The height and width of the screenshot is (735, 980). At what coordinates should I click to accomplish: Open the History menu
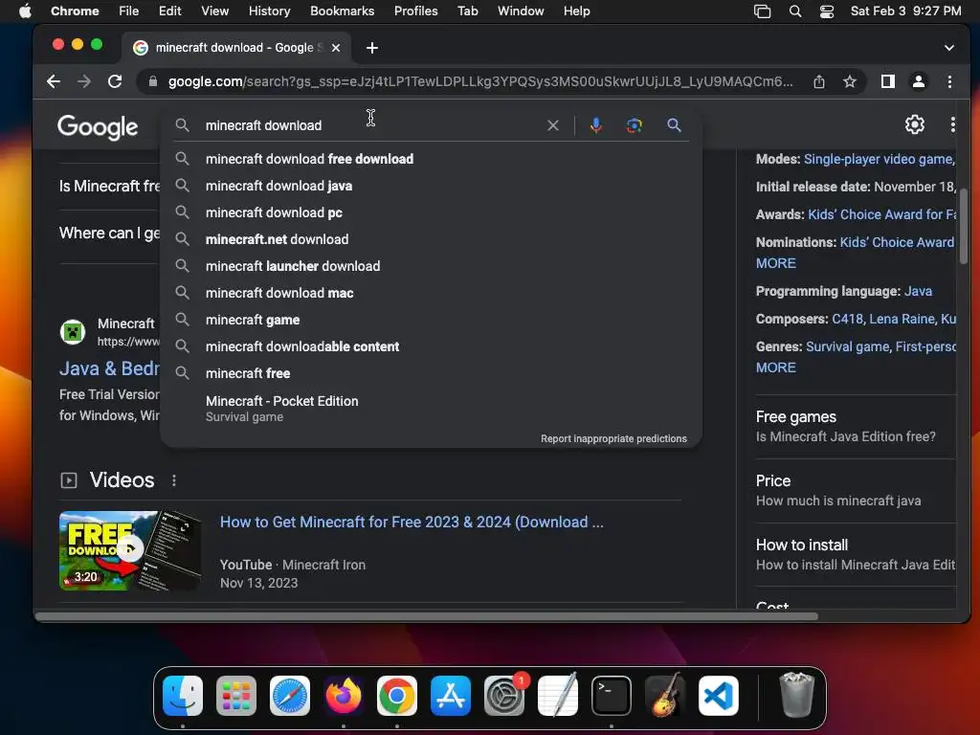(269, 11)
